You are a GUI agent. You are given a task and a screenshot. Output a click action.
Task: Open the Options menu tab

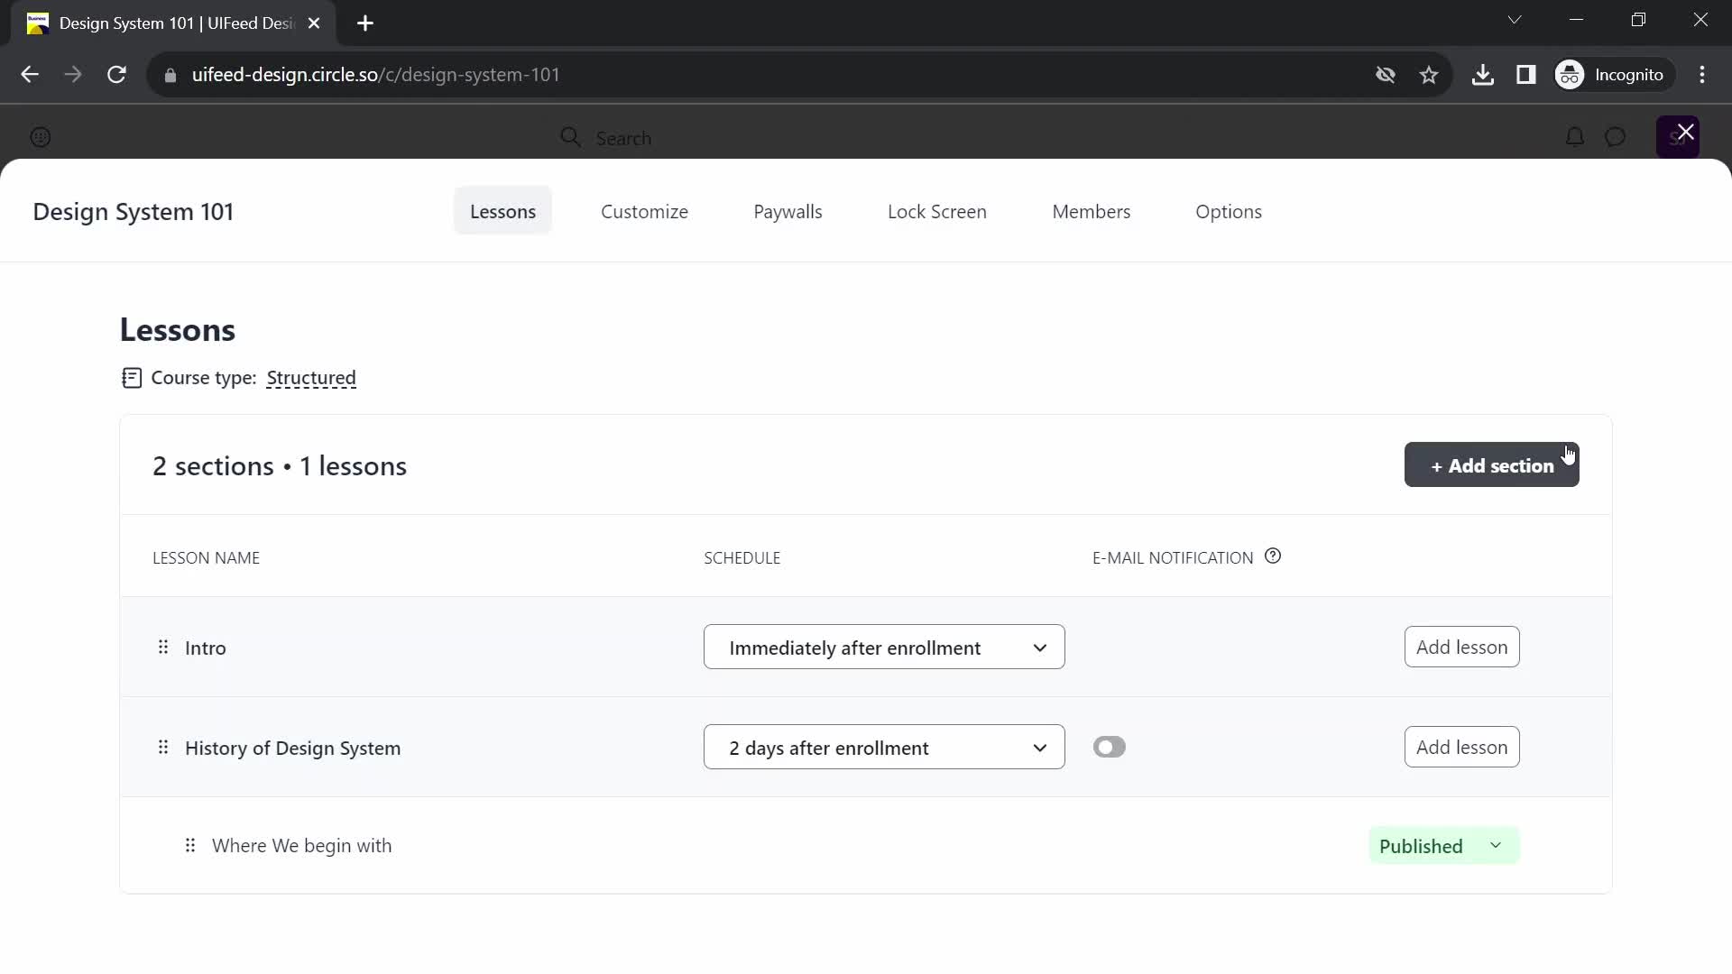[x=1229, y=212]
